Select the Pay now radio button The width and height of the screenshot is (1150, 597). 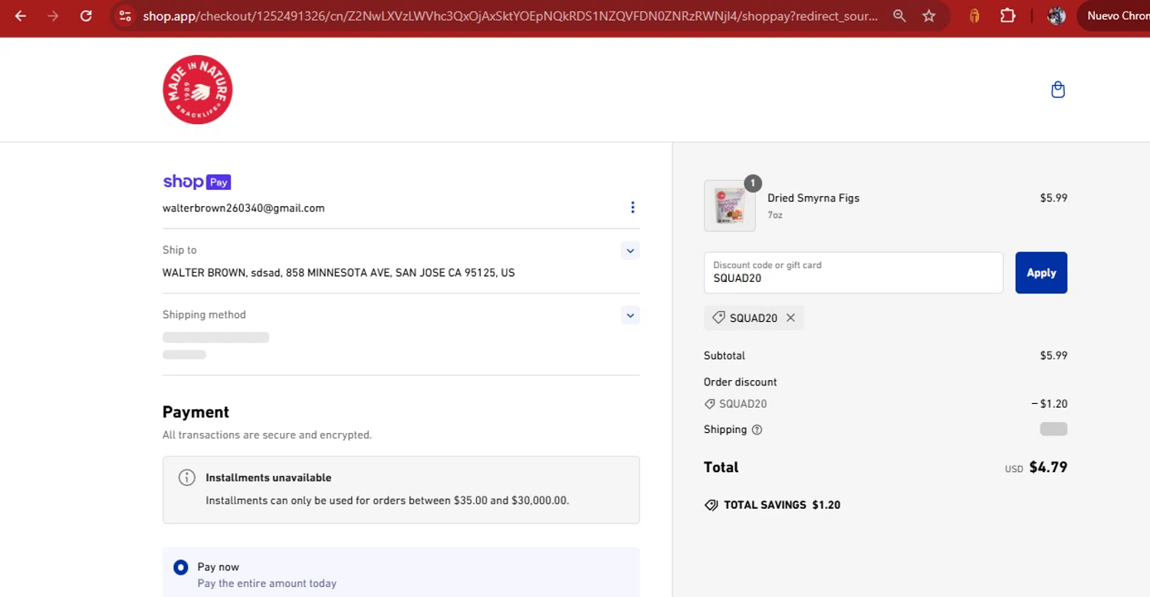tap(181, 567)
